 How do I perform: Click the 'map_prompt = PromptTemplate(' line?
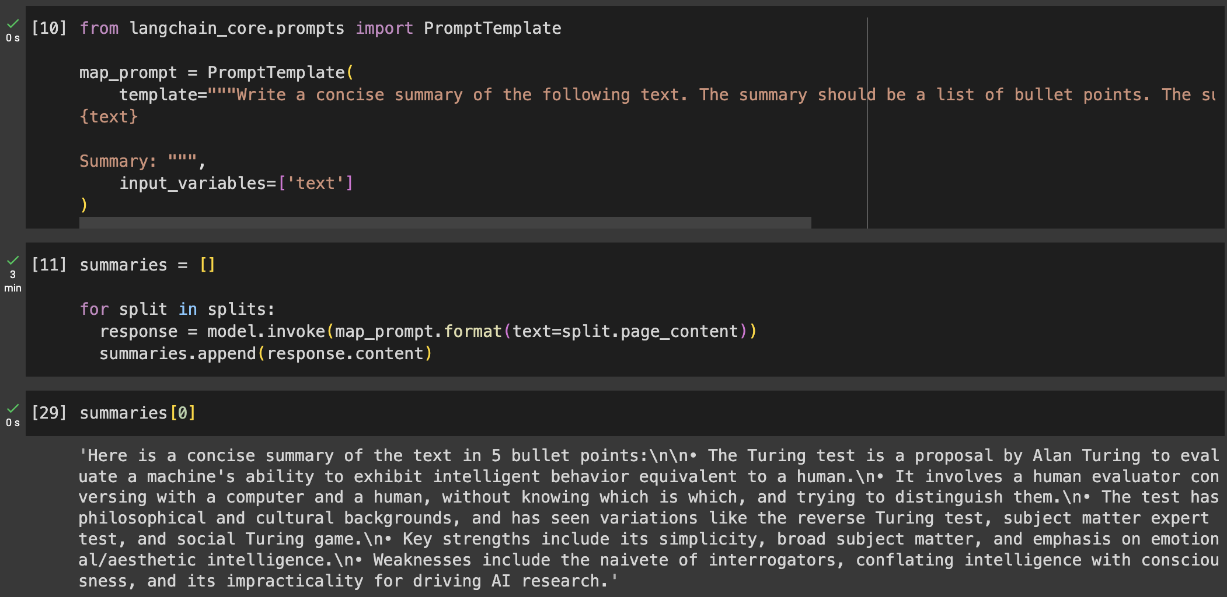click(216, 72)
